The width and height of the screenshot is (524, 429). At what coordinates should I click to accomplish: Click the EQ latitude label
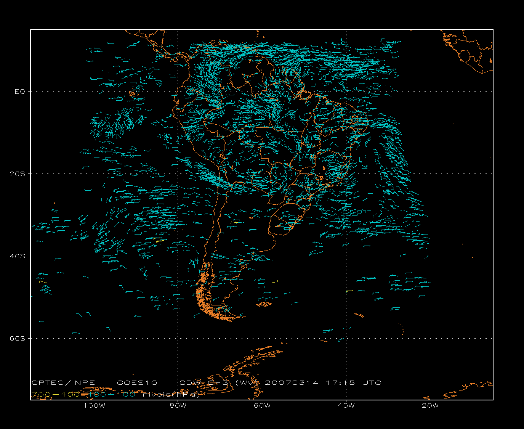(20, 92)
